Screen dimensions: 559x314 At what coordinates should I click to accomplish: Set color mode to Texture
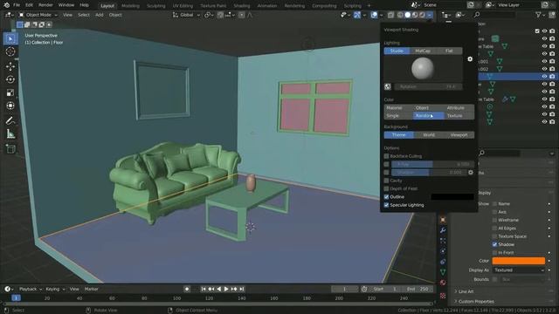(459, 116)
